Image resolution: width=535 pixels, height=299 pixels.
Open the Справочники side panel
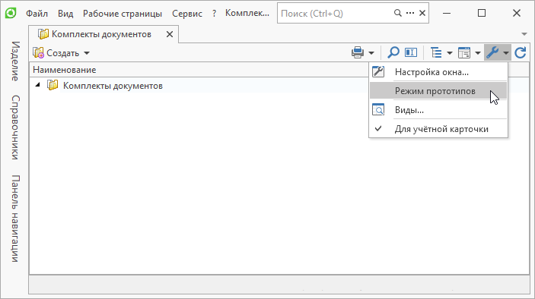click(x=15, y=127)
